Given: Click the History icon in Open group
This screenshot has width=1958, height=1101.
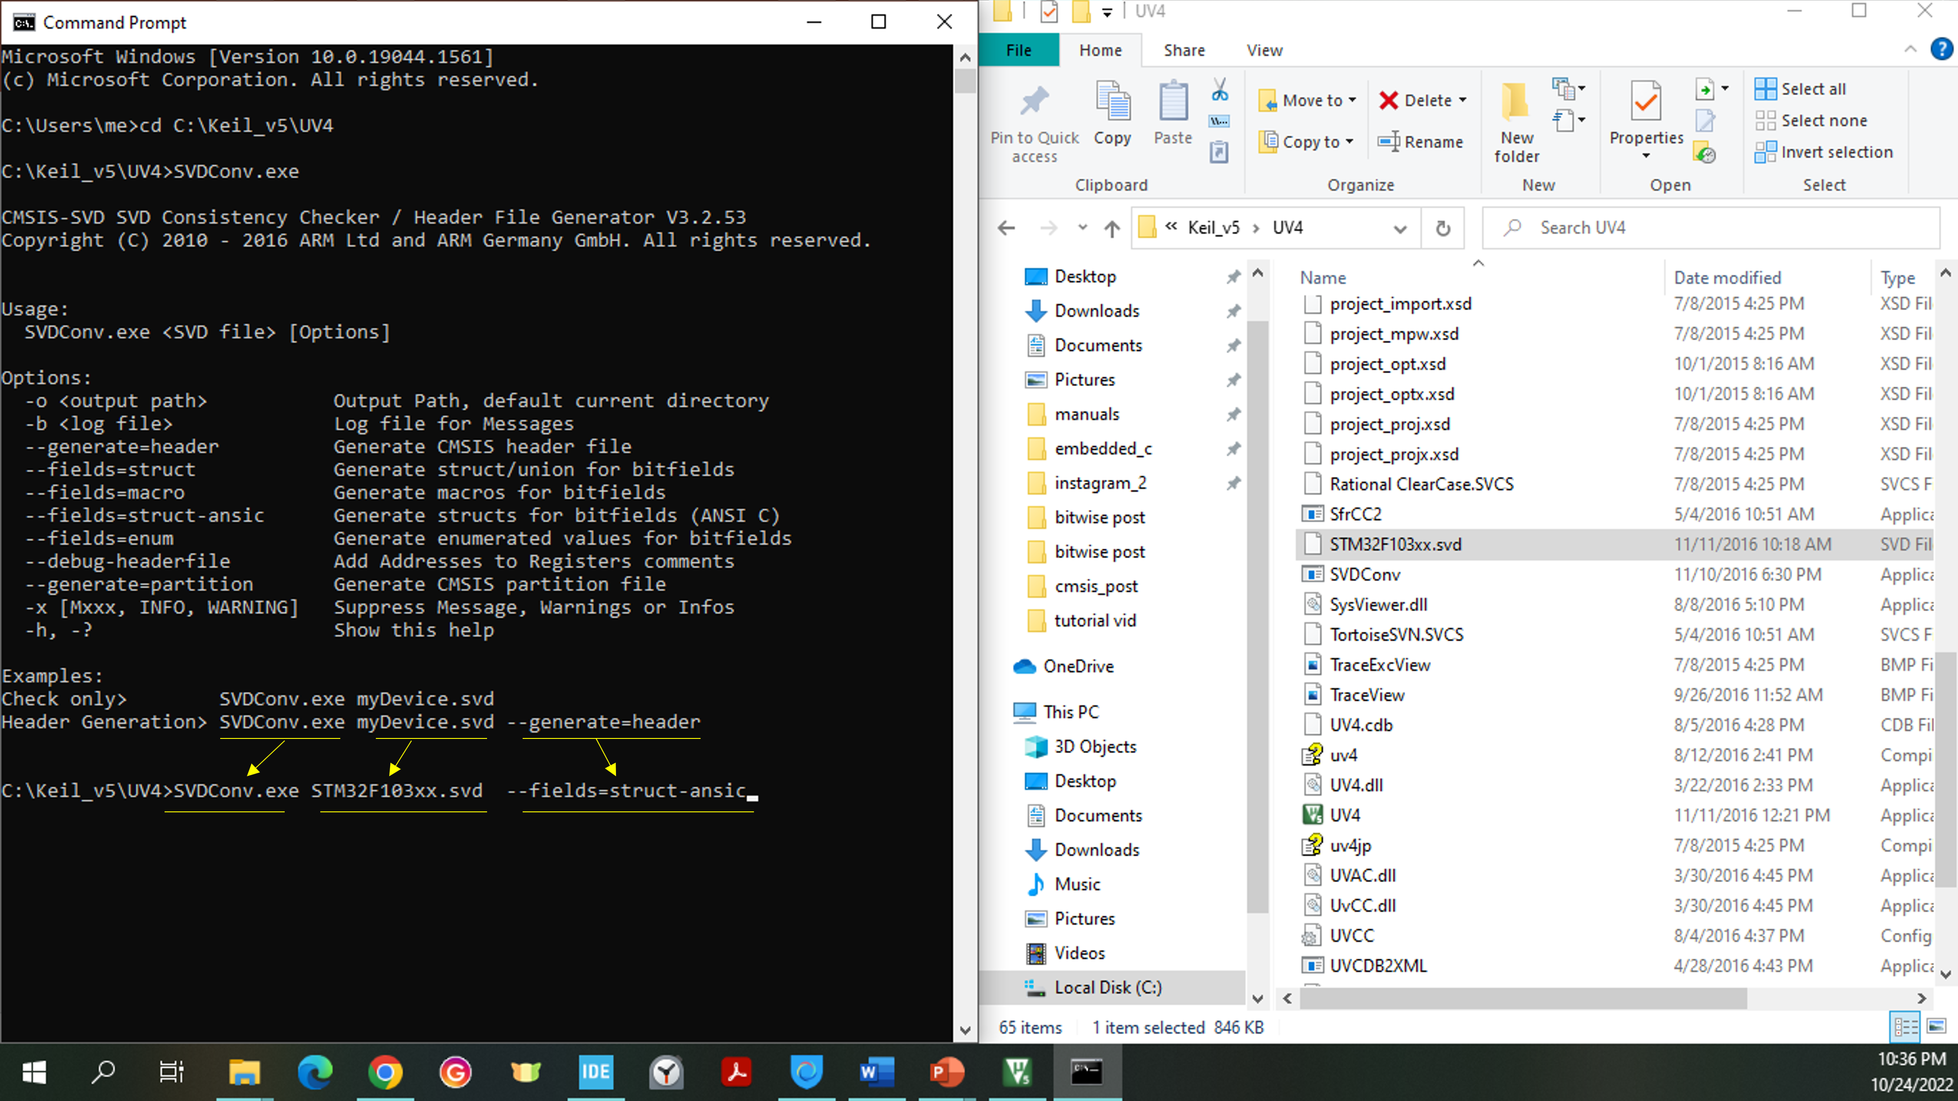Looking at the screenshot, I should point(1705,153).
